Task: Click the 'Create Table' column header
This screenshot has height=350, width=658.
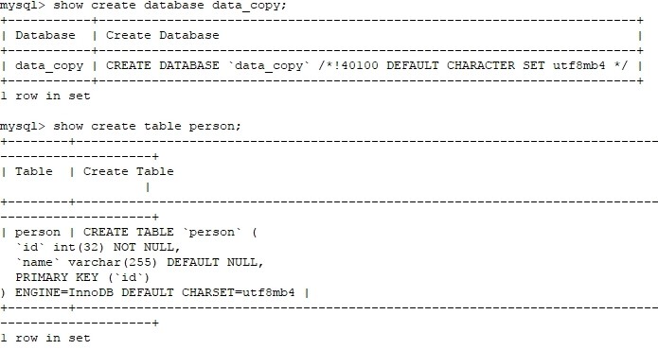Action: (x=129, y=171)
